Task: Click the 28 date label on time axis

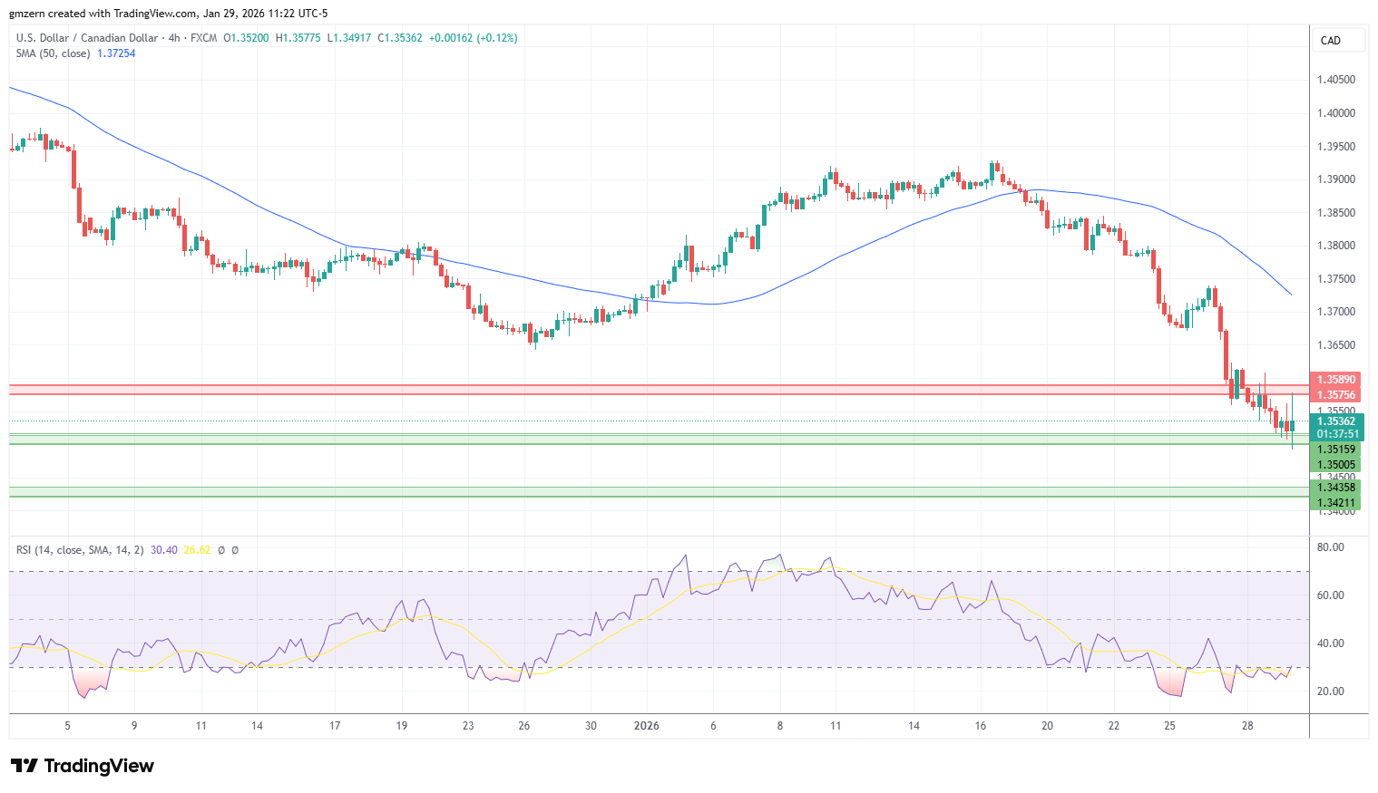Action: click(1248, 726)
